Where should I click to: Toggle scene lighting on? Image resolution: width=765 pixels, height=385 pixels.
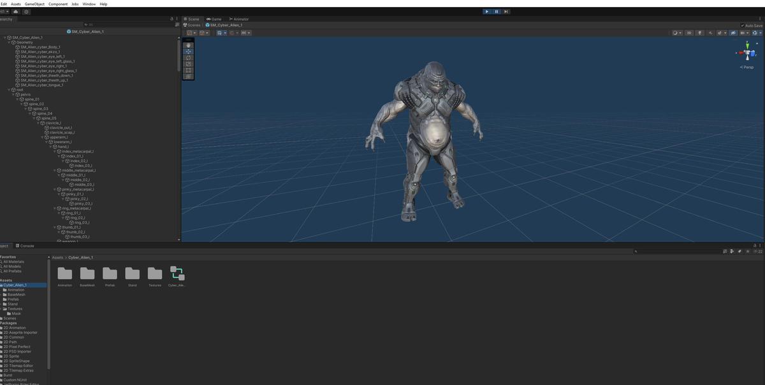[x=701, y=33]
